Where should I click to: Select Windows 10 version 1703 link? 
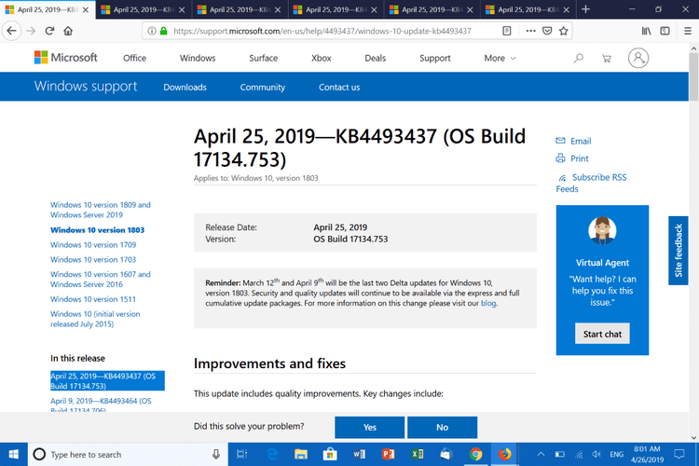[x=93, y=259]
